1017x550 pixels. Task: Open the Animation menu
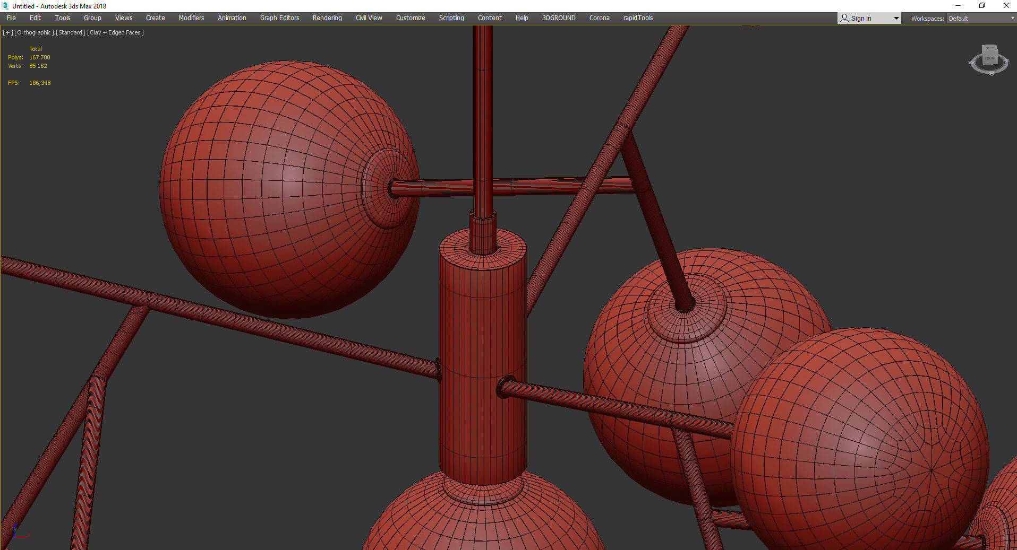(x=232, y=18)
